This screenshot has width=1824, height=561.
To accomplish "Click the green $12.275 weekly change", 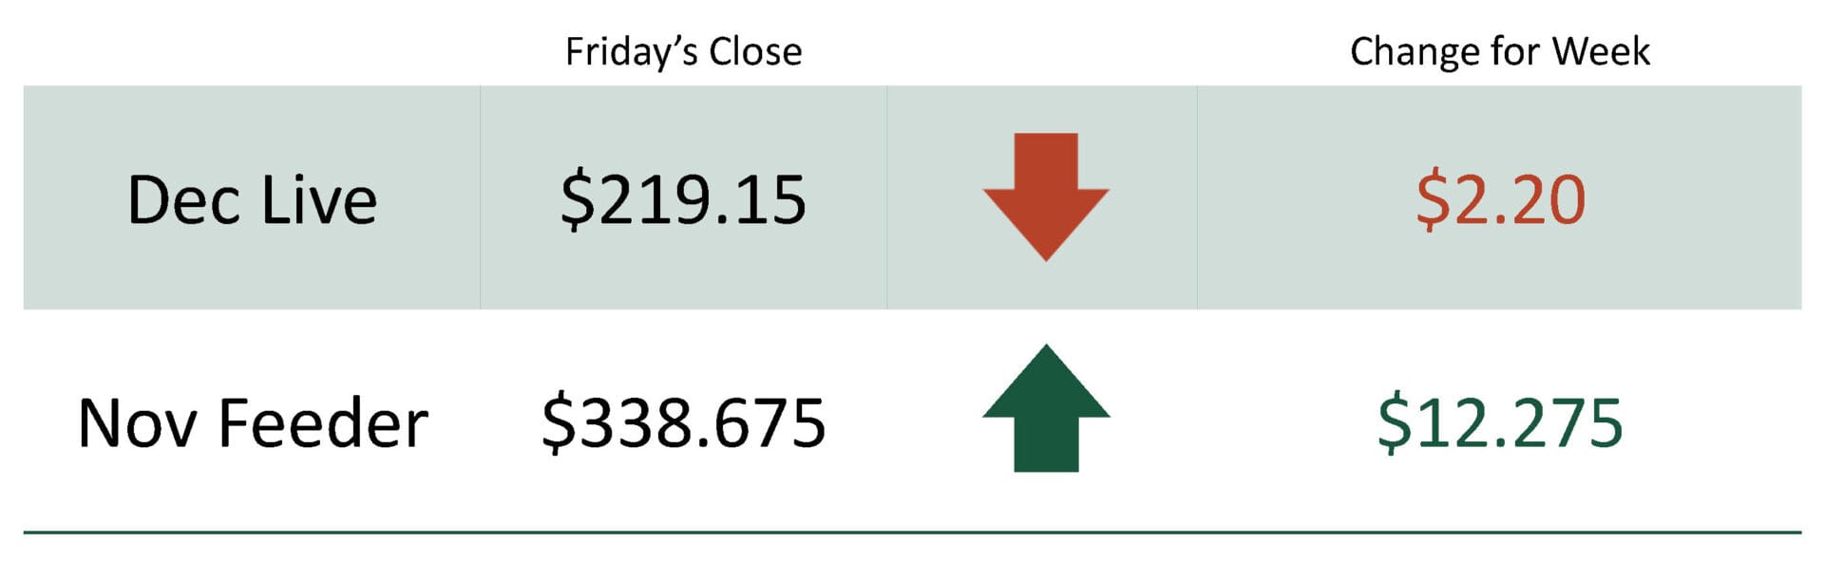I will (1500, 422).
